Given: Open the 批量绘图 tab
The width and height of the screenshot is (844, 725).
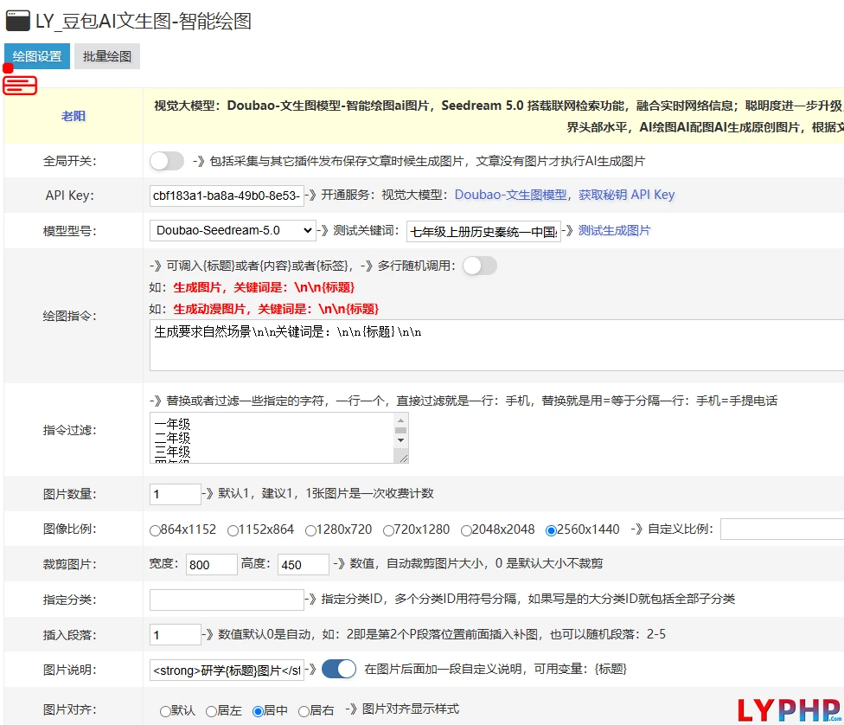Looking at the screenshot, I should click(x=107, y=56).
